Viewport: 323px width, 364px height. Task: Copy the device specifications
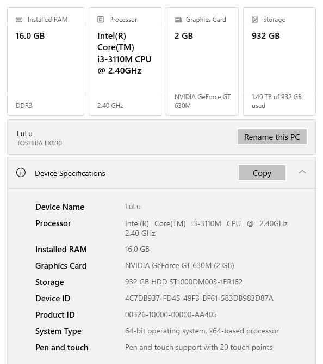262,173
